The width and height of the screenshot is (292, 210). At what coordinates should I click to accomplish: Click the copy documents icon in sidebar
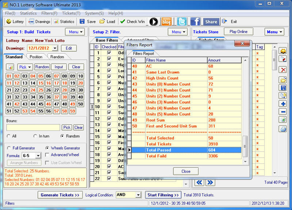(x=283, y=96)
